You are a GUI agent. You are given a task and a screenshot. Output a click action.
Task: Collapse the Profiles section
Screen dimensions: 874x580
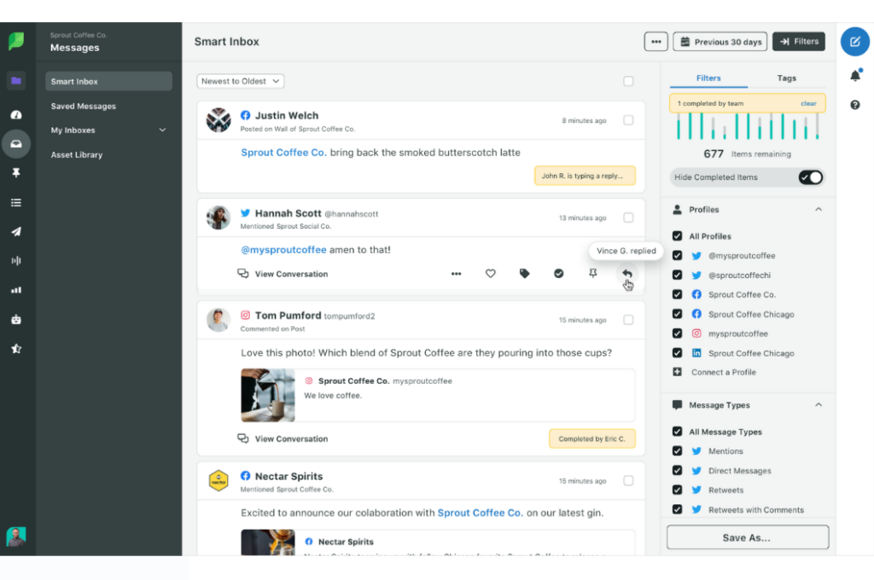(819, 210)
